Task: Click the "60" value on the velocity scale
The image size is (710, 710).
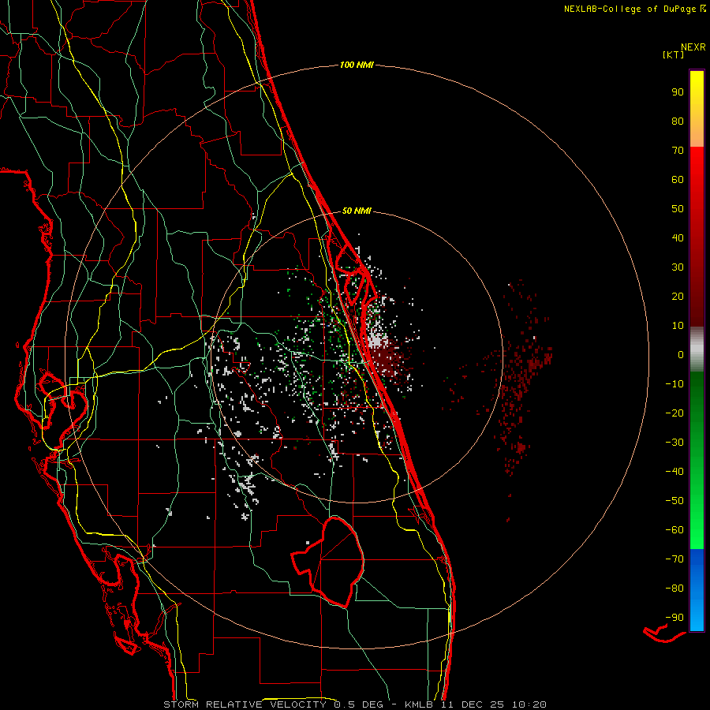Action: [678, 180]
